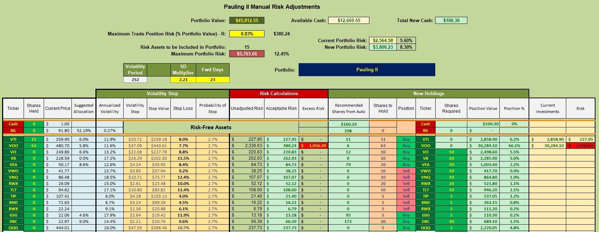Viewport: 599px width, 232px height.
Task: Select the $380.24 risk amount
Action: tap(282, 34)
